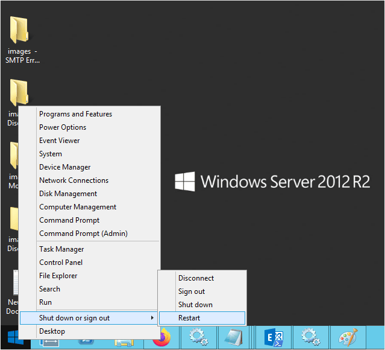Screen dimensions: 385x350
Task: Open the System menu entry
Action: pos(90,154)
